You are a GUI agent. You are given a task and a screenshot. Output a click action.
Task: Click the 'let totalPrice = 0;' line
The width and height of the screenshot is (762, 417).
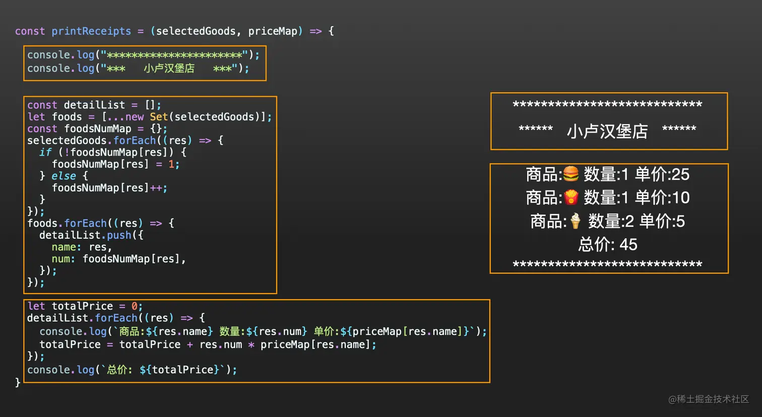[x=85, y=306]
